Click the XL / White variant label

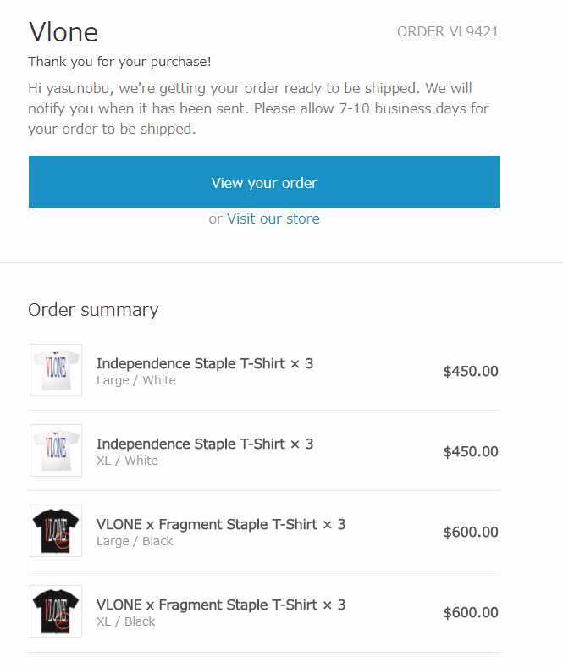click(127, 461)
